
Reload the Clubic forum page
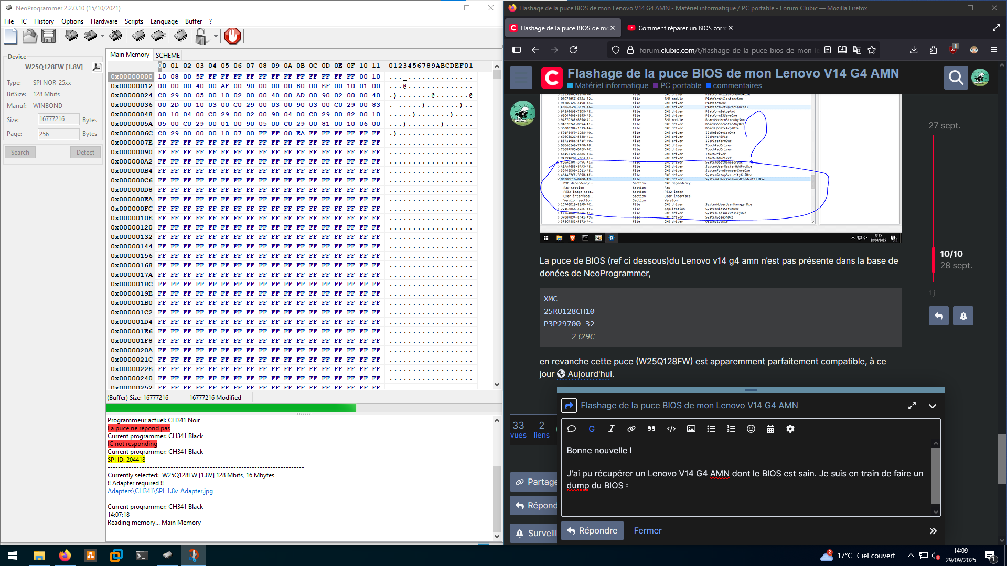573,50
